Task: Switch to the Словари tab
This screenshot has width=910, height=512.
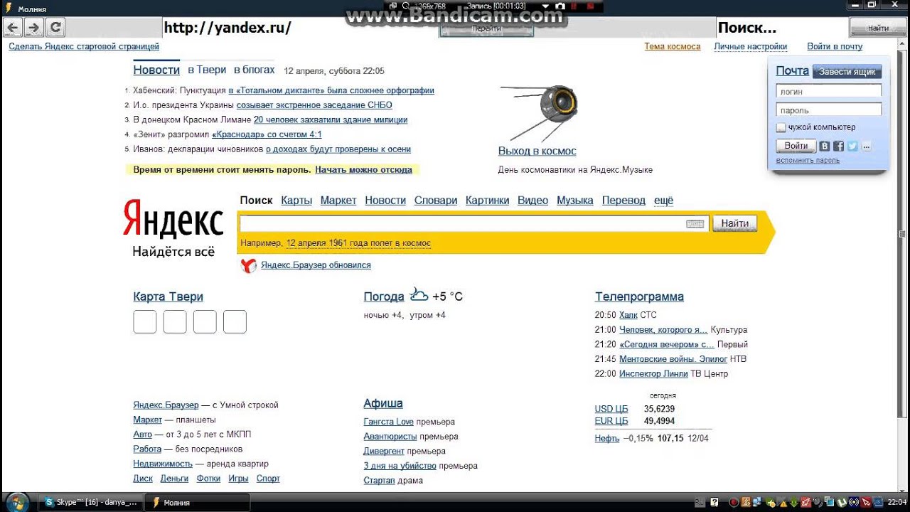Action: [436, 201]
